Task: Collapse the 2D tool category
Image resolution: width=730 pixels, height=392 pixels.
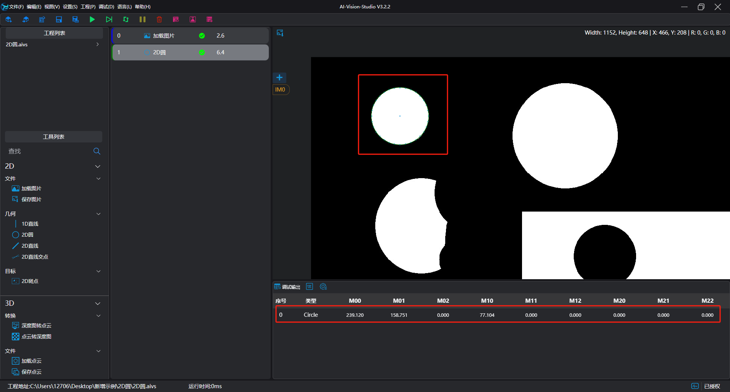Action: 98,166
